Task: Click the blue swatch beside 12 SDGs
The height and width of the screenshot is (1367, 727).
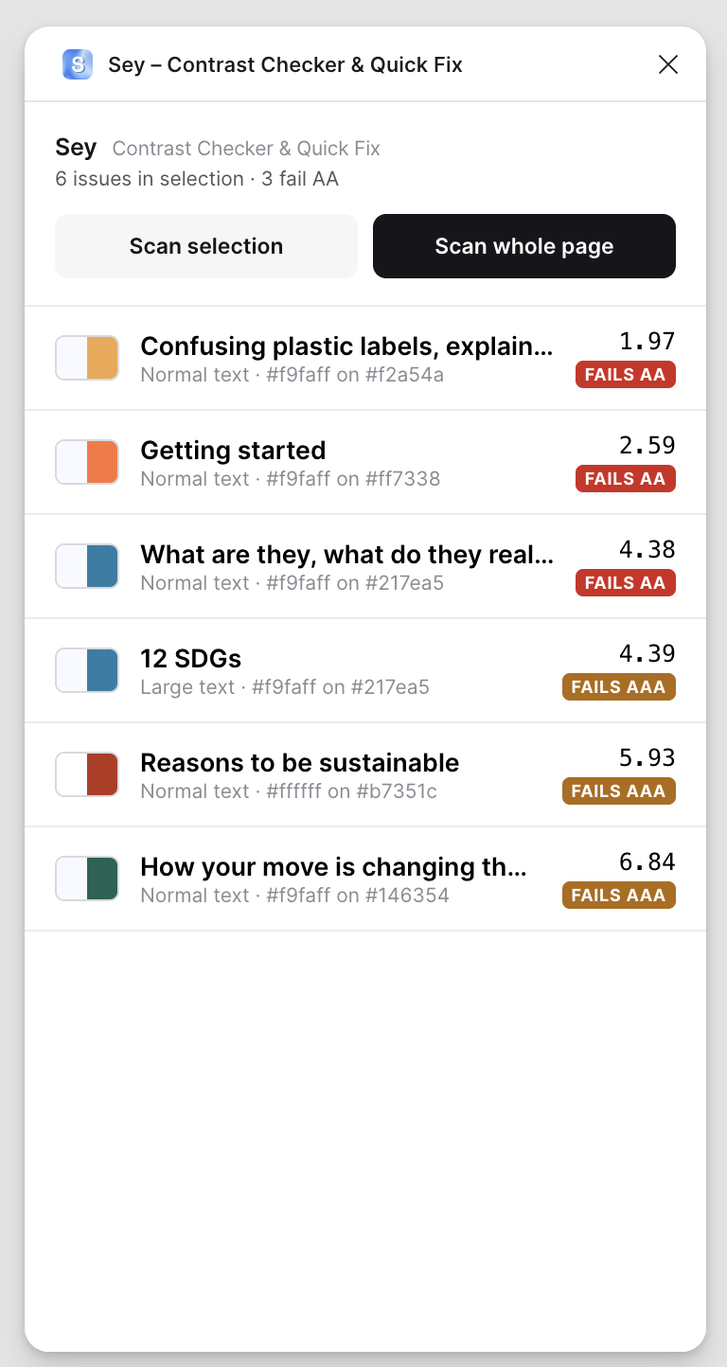Action: click(87, 670)
